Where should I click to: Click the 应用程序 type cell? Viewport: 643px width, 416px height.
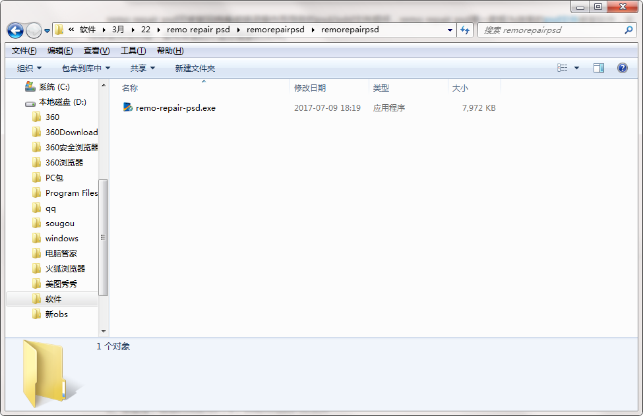pyautogui.click(x=388, y=108)
